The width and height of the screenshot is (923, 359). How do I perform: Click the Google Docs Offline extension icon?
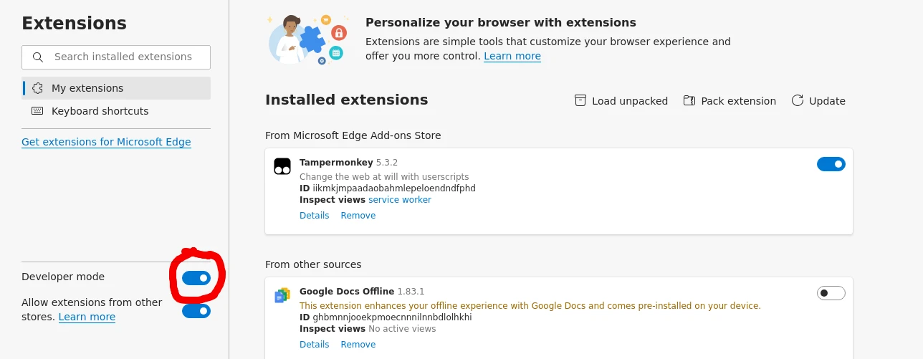[x=282, y=295]
